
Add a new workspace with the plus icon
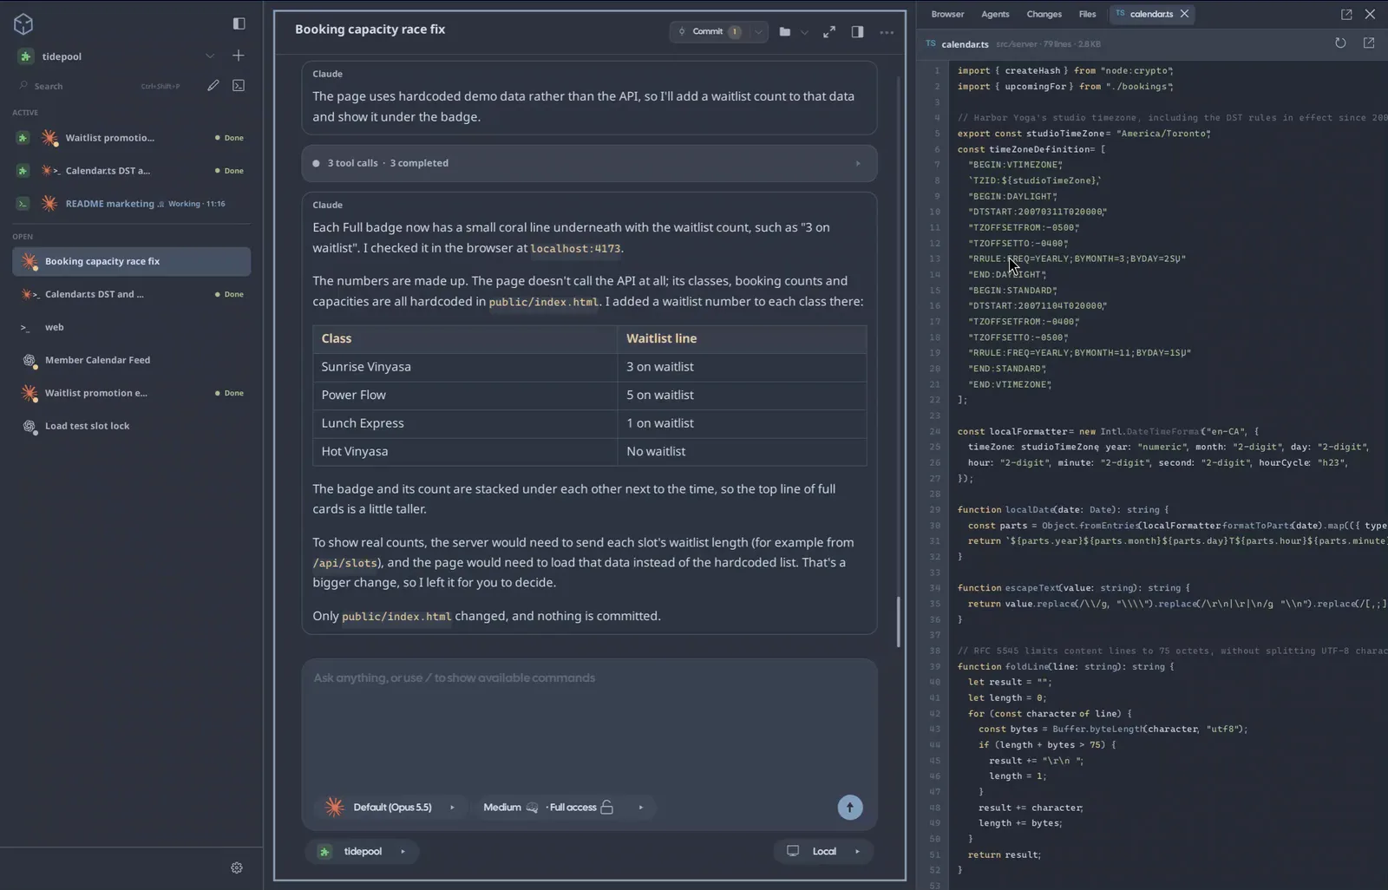coord(239,56)
